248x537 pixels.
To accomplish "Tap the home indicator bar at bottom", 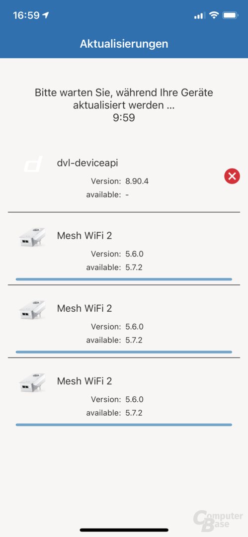I will (x=124, y=530).
